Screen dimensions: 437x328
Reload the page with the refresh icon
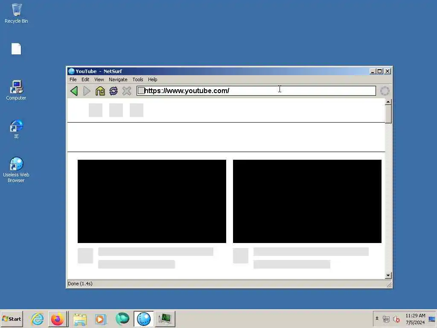(114, 91)
